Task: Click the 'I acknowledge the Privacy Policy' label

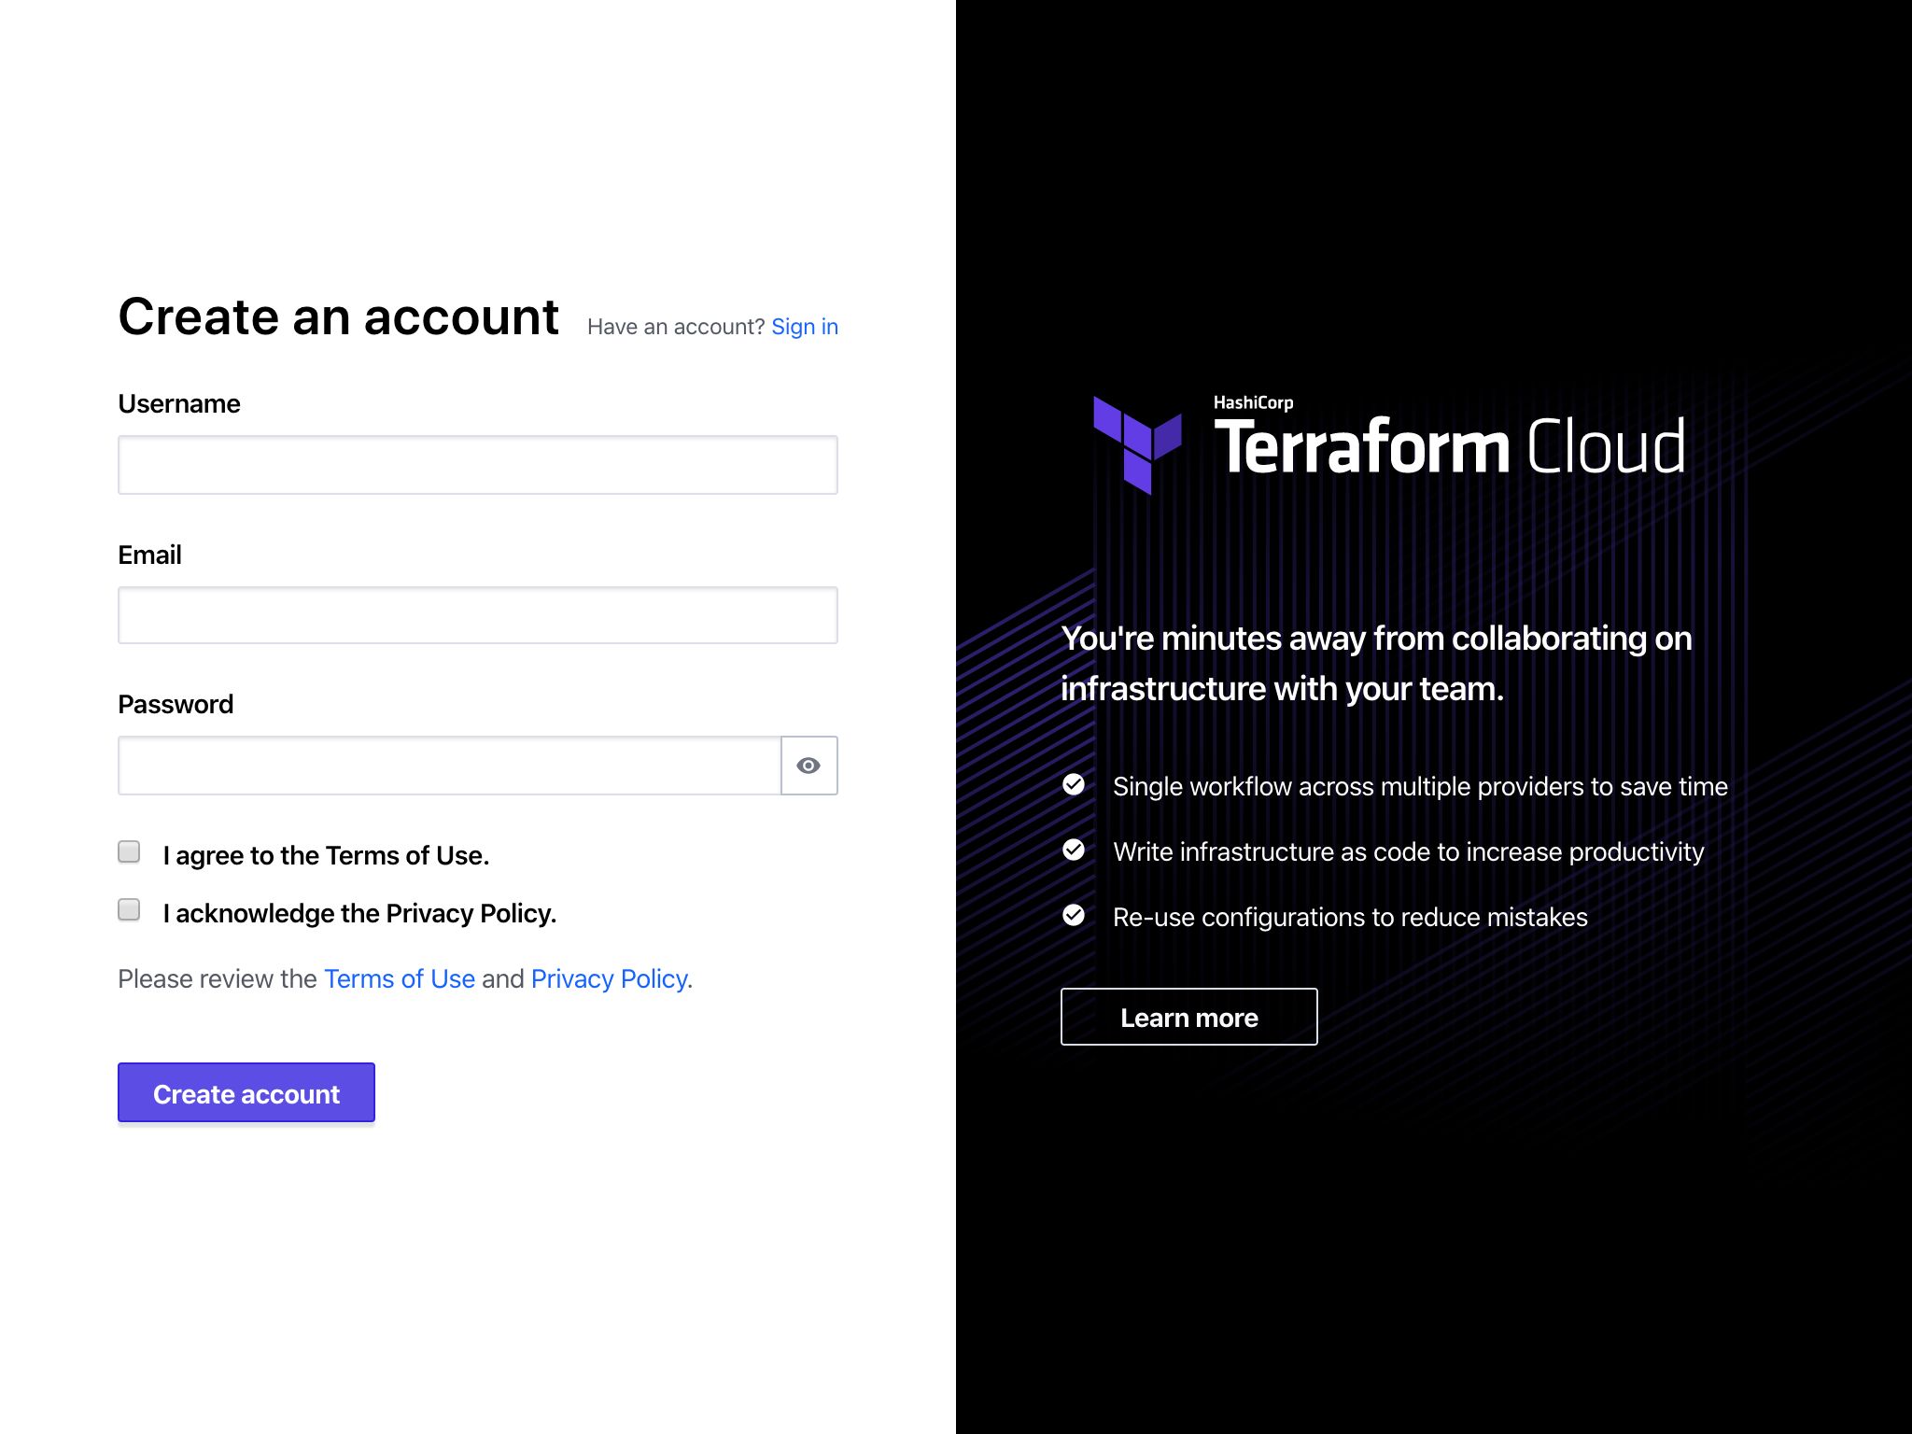Action: click(x=359, y=913)
